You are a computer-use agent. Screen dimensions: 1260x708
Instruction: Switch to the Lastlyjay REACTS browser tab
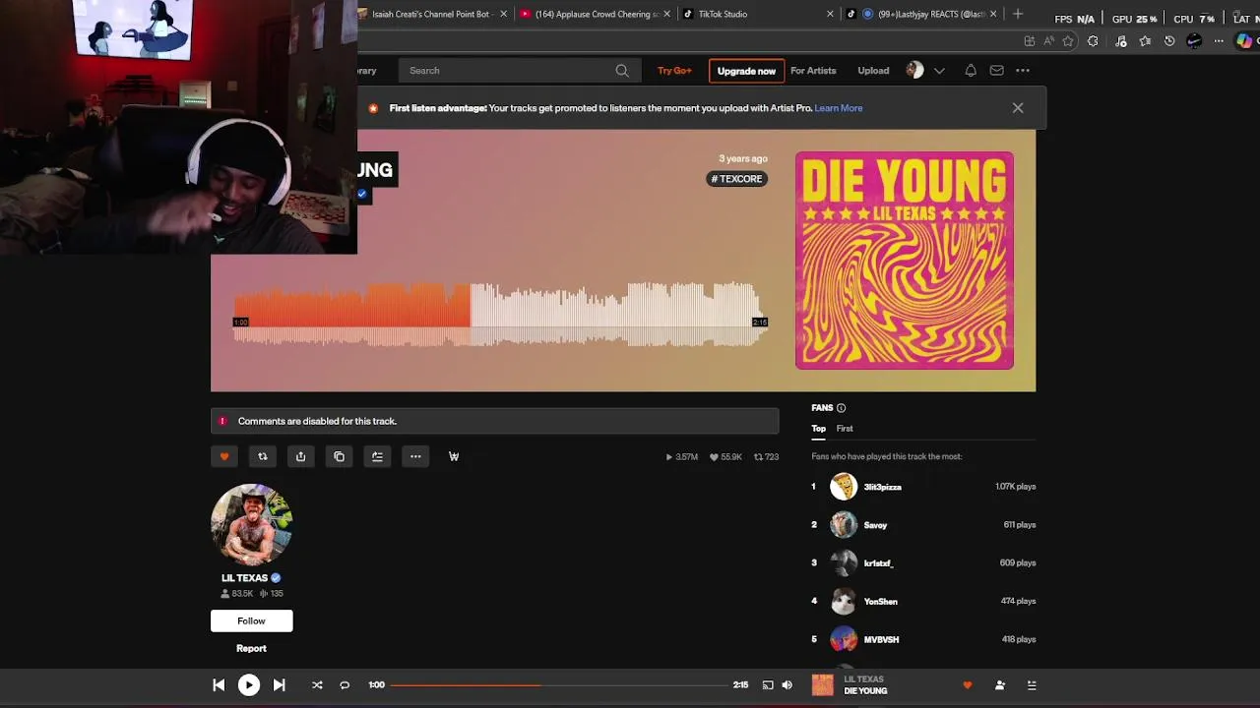click(x=922, y=14)
